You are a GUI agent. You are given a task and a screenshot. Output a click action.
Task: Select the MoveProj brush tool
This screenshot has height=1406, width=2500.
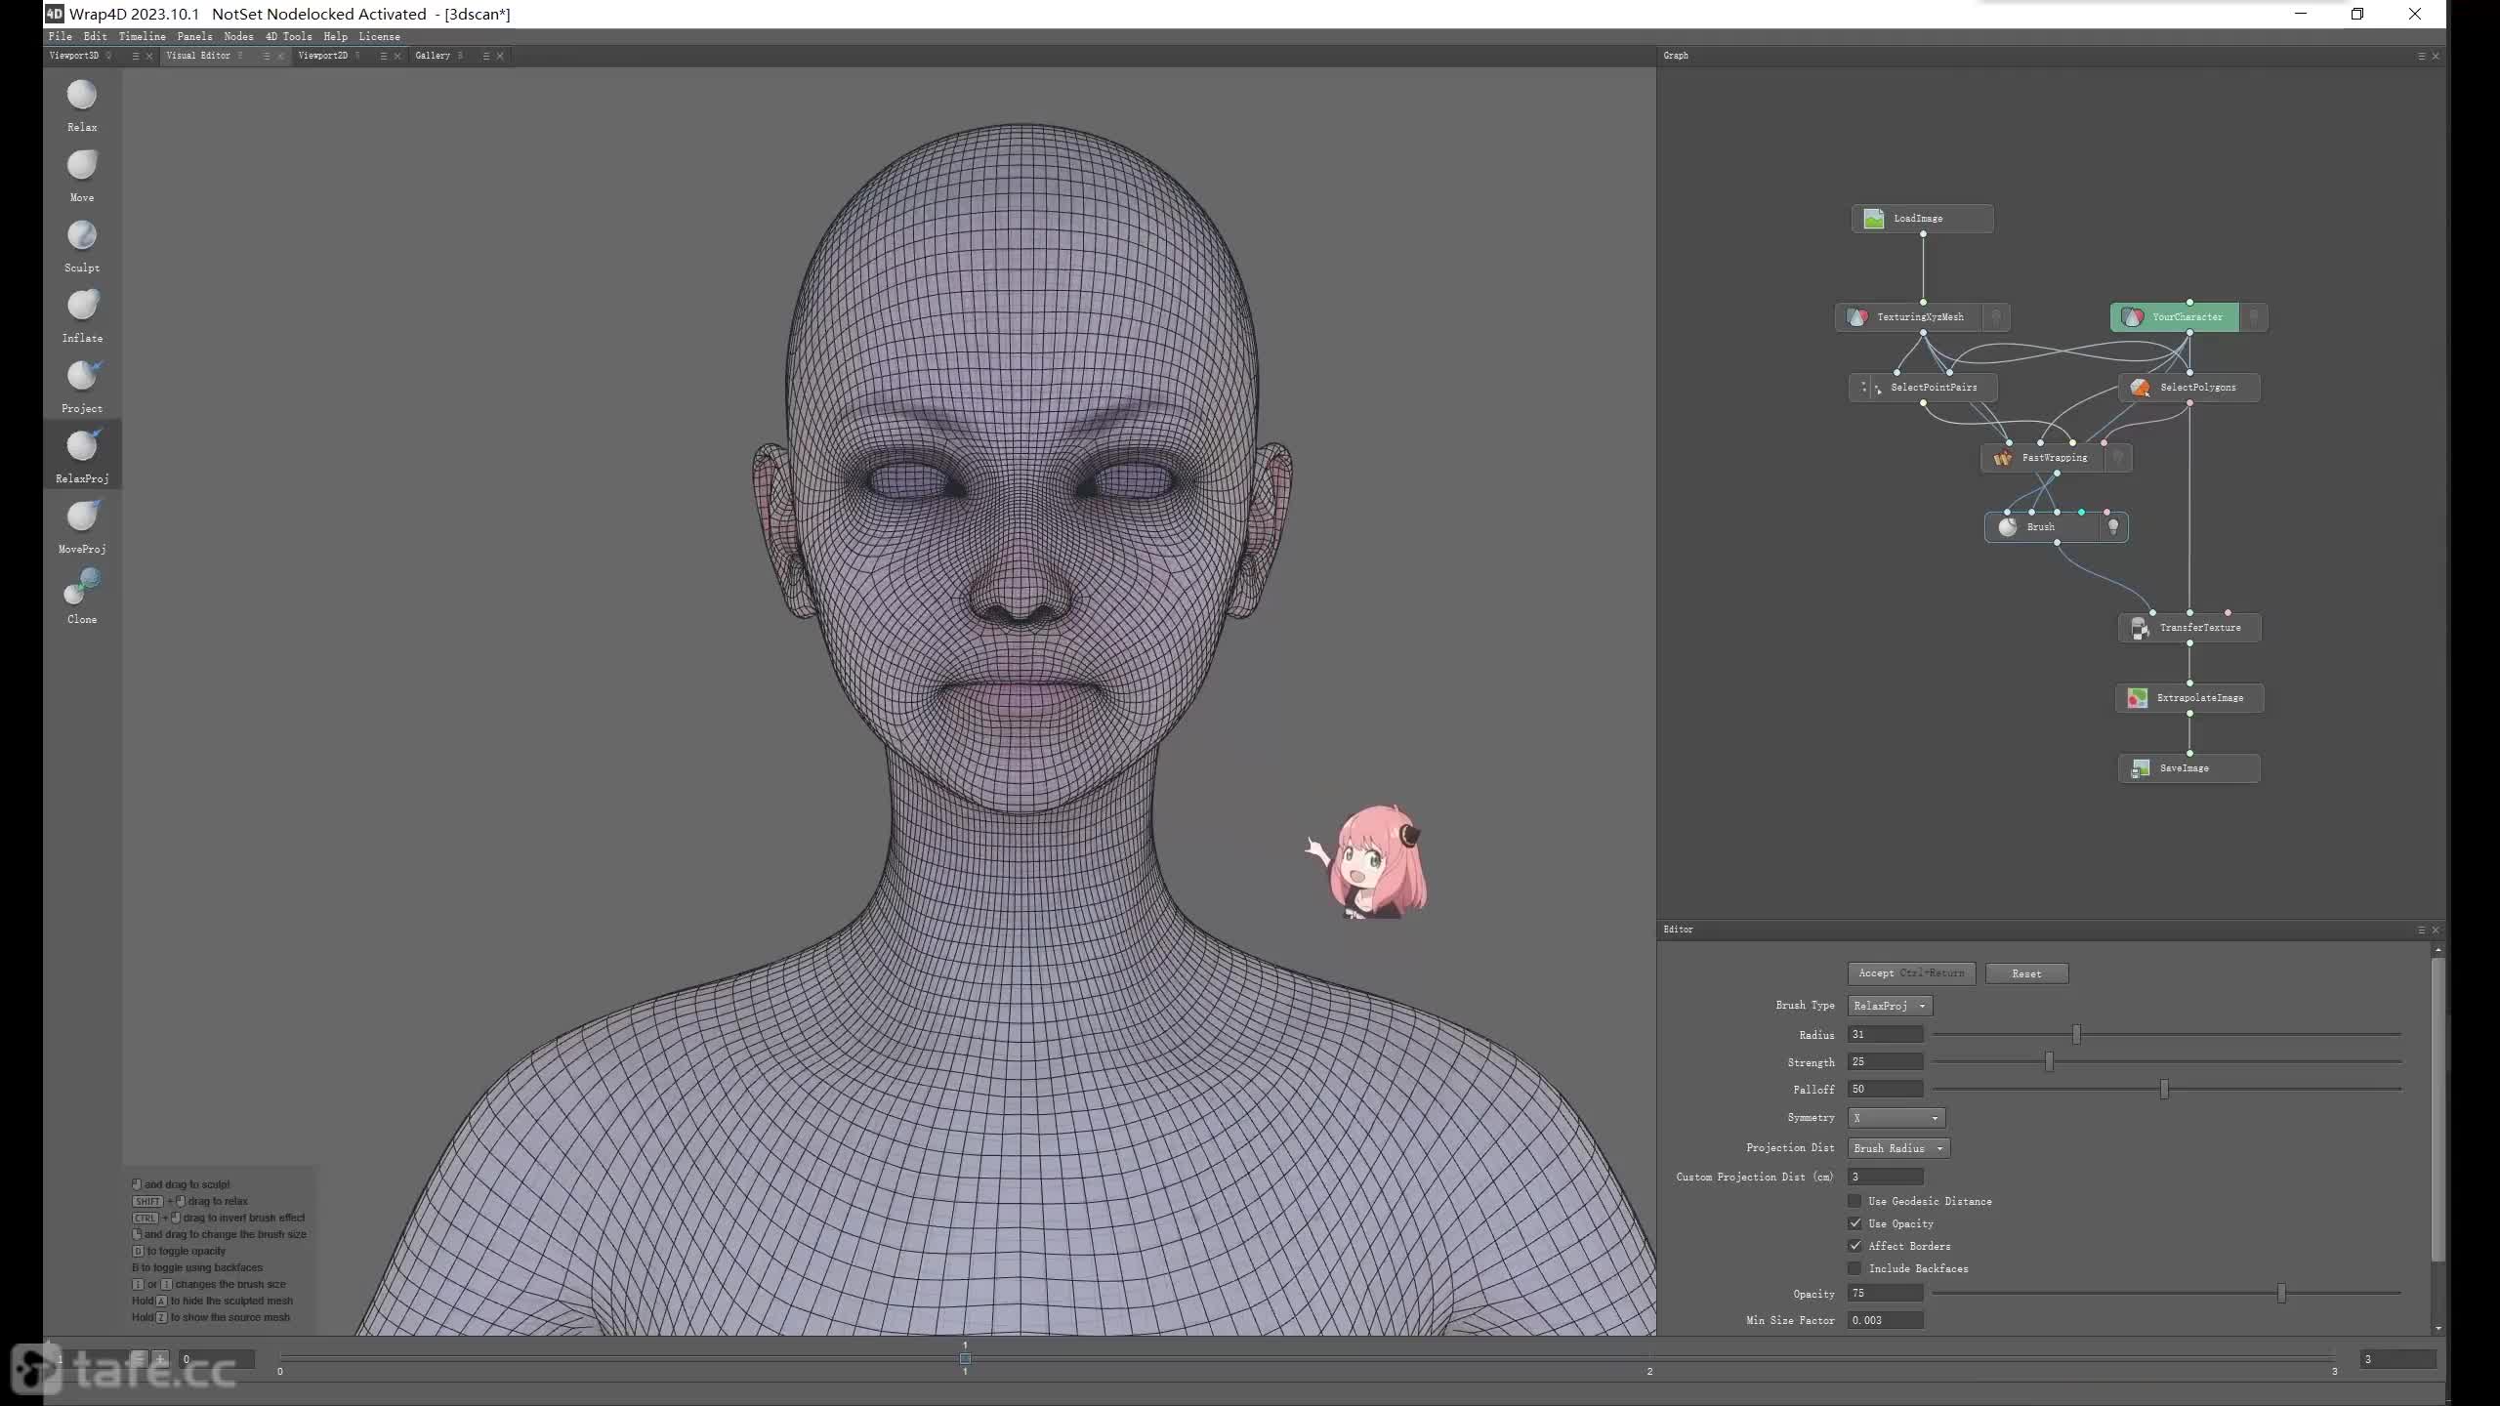coord(82,526)
